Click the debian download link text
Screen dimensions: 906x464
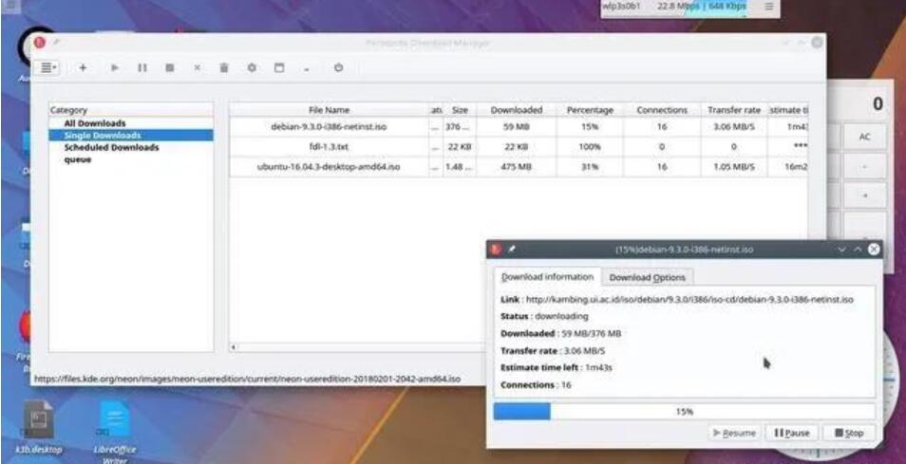(x=689, y=300)
